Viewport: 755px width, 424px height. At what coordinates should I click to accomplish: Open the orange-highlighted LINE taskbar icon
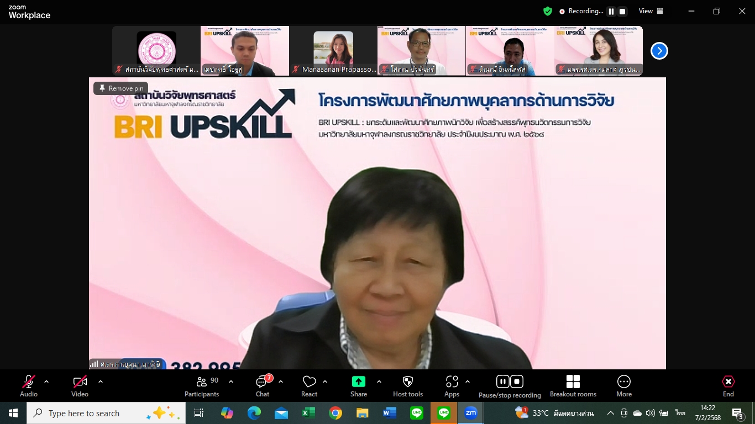tap(444, 413)
